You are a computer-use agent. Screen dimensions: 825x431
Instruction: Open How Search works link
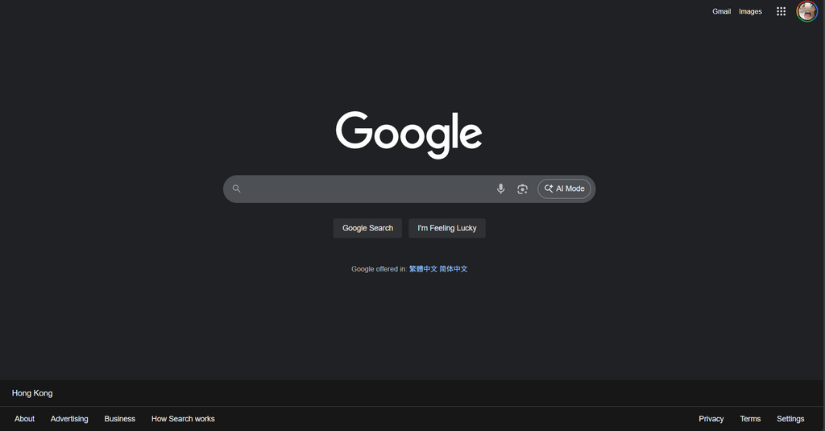(x=183, y=419)
